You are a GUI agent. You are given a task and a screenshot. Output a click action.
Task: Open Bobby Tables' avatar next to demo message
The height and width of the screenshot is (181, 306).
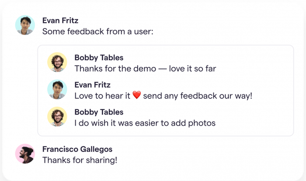click(57, 63)
